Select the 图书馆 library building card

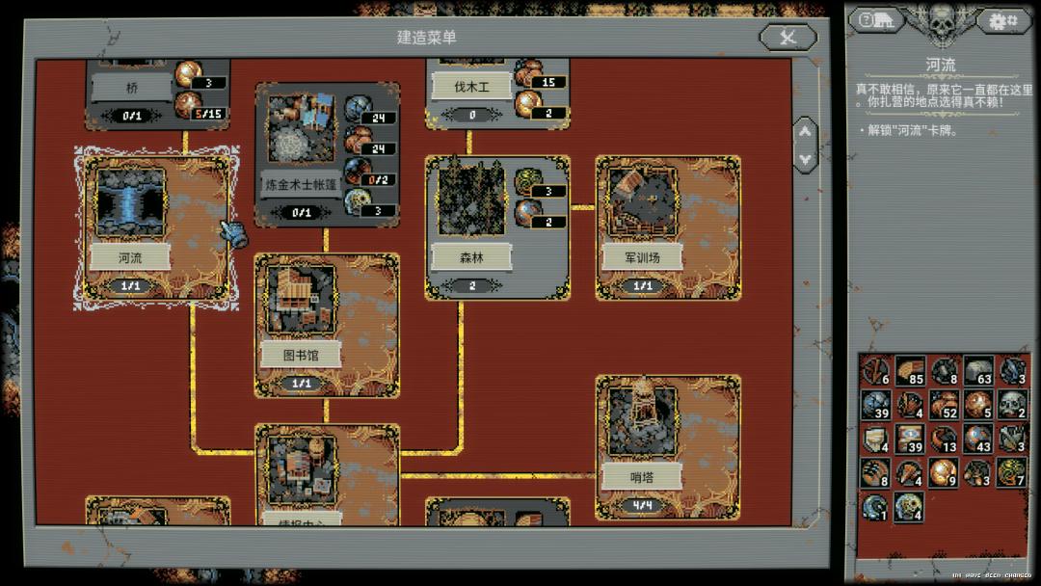point(327,325)
